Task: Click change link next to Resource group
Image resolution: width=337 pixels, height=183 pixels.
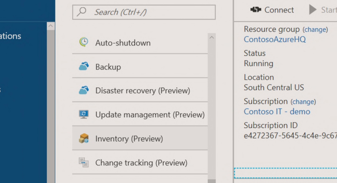Action: pos(315,30)
